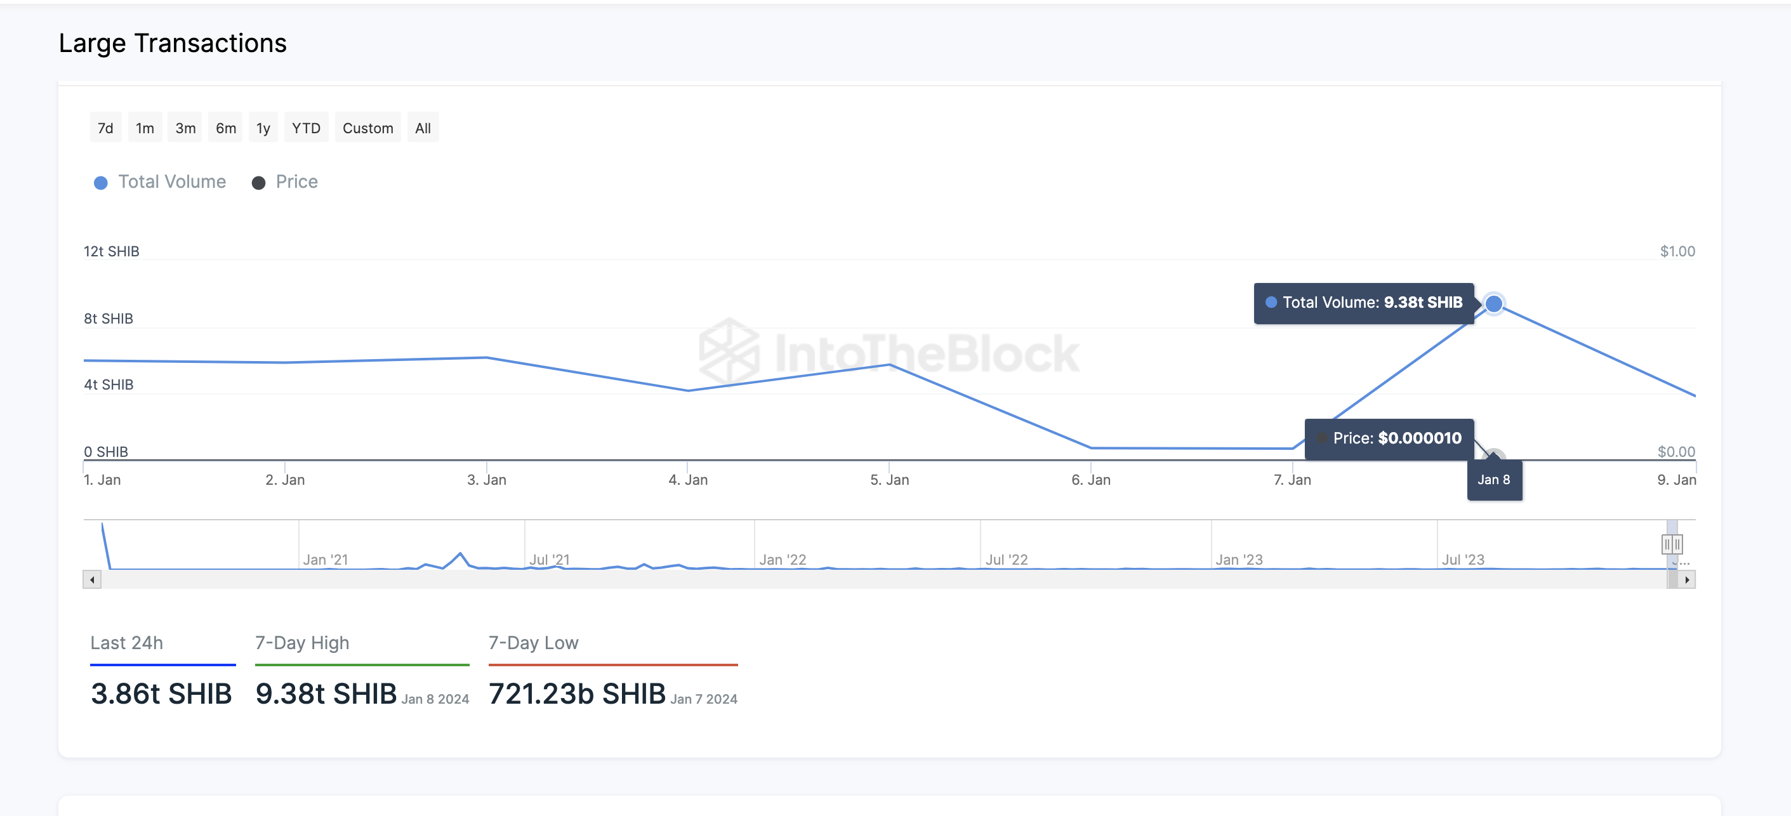Click the dark Price legend dot

click(x=259, y=183)
